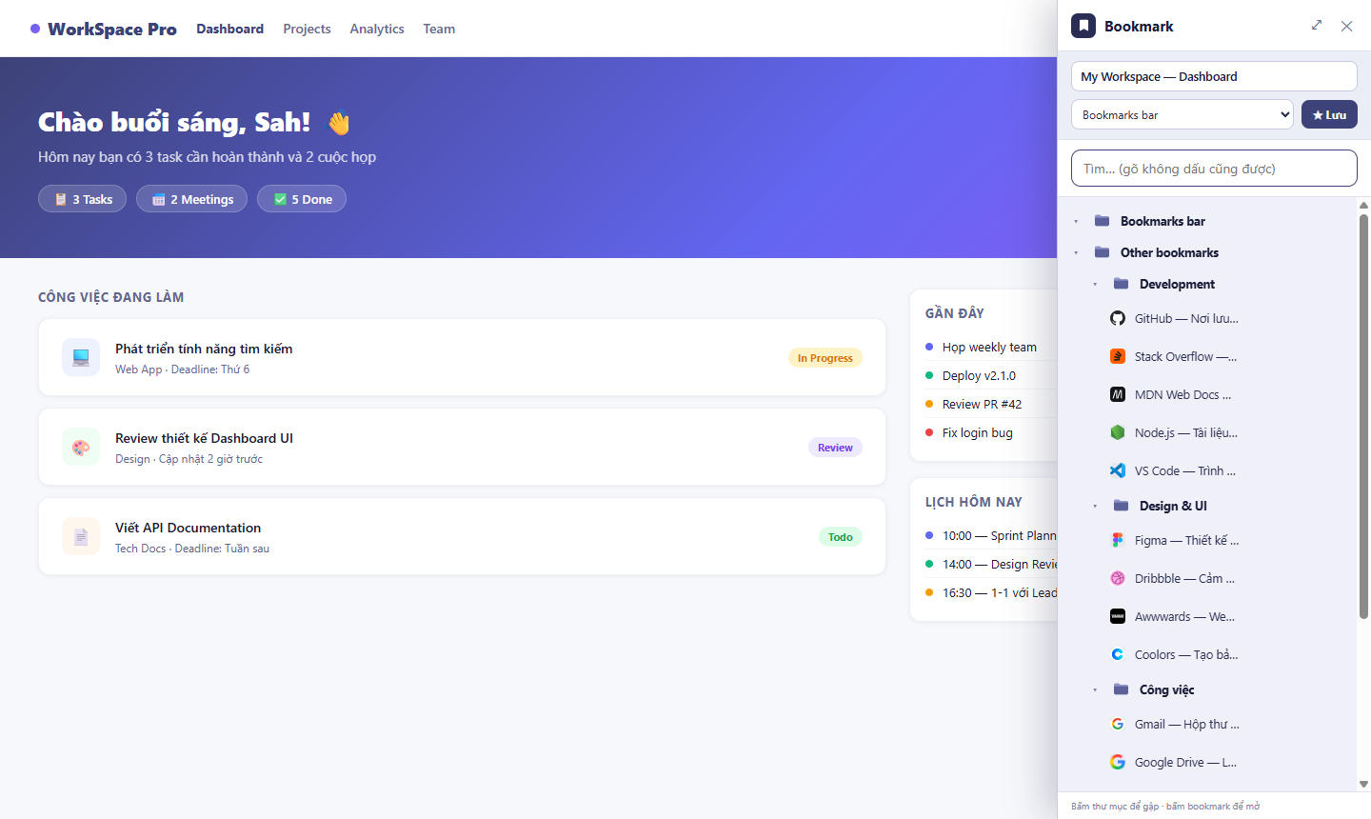Click the Todo status badge
1371x819 pixels.
click(841, 537)
